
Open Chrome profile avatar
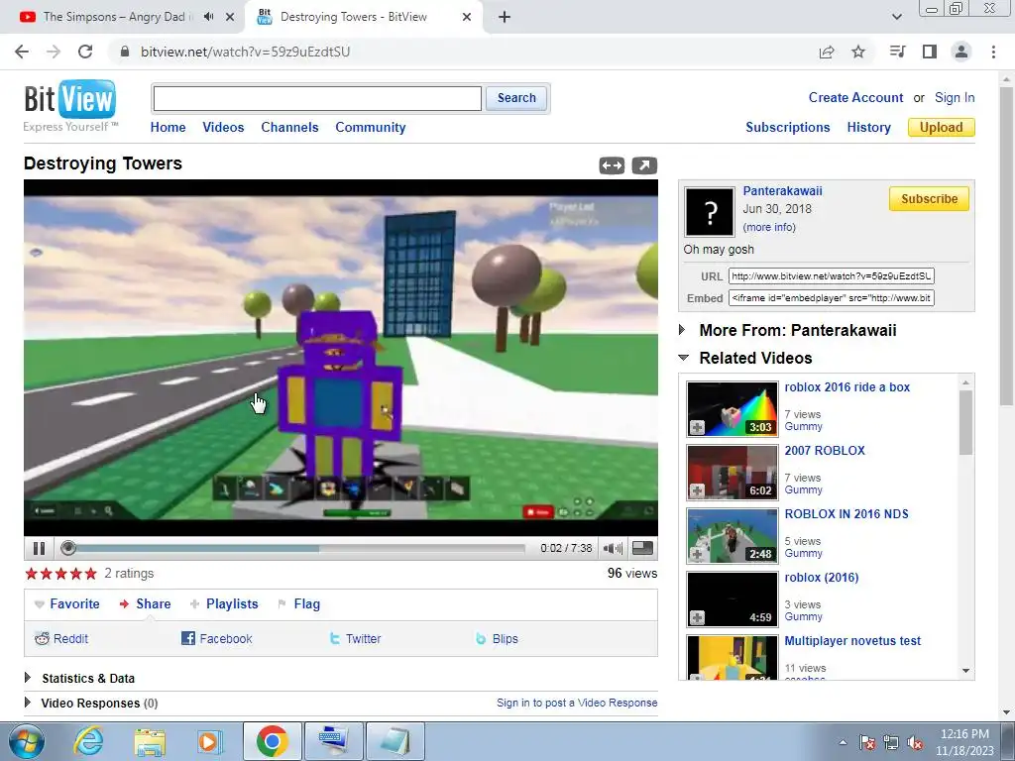pyautogui.click(x=961, y=52)
